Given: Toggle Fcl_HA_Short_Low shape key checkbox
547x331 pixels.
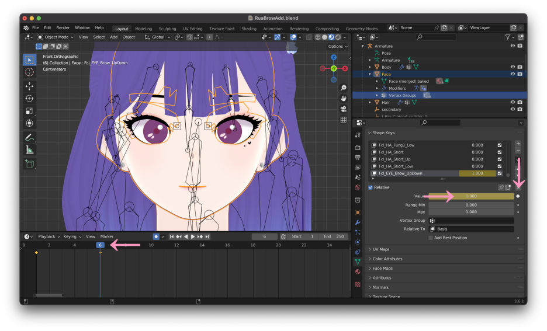Looking at the screenshot, I should pyautogui.click(x=500, y=166).
